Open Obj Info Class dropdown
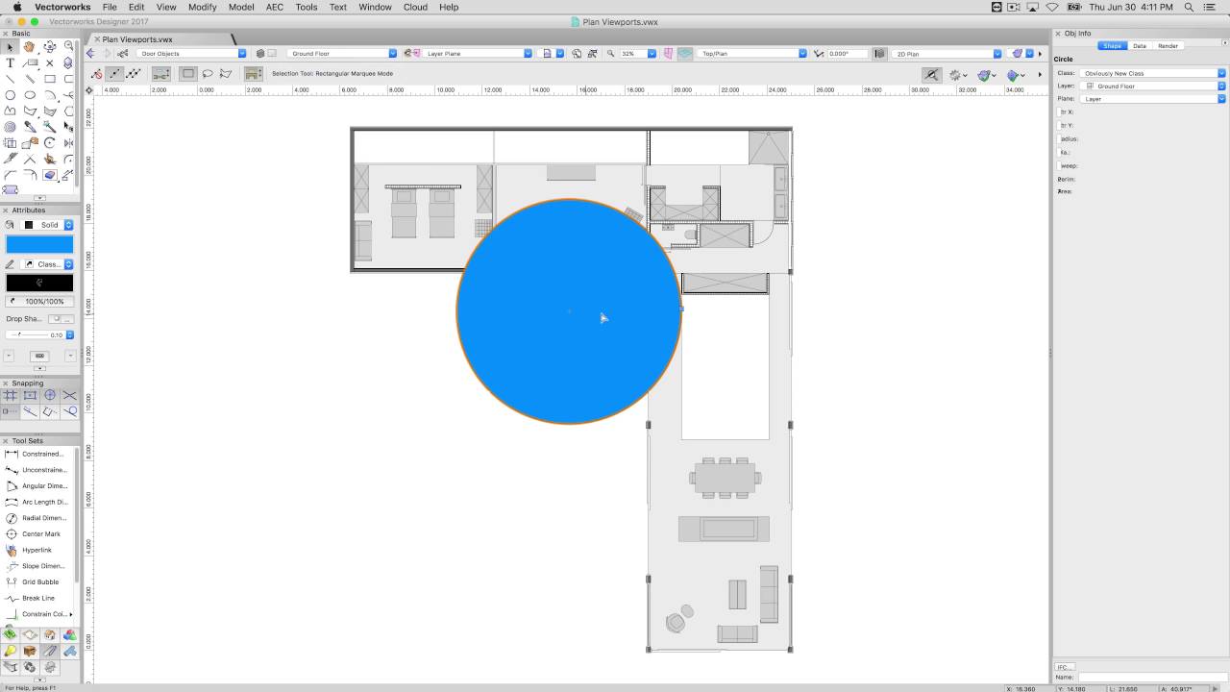Image resolution: width=1230 pixels, height=692 pixels. point(1153,73)
